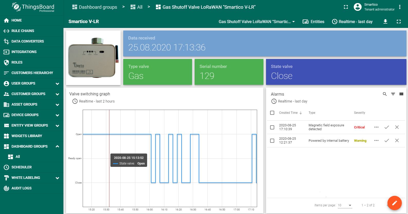Open Rule Chains in the sidebar

click(23, 31)
